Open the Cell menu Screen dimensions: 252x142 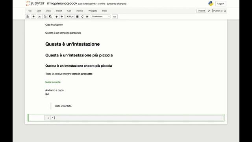pos(69,11)
